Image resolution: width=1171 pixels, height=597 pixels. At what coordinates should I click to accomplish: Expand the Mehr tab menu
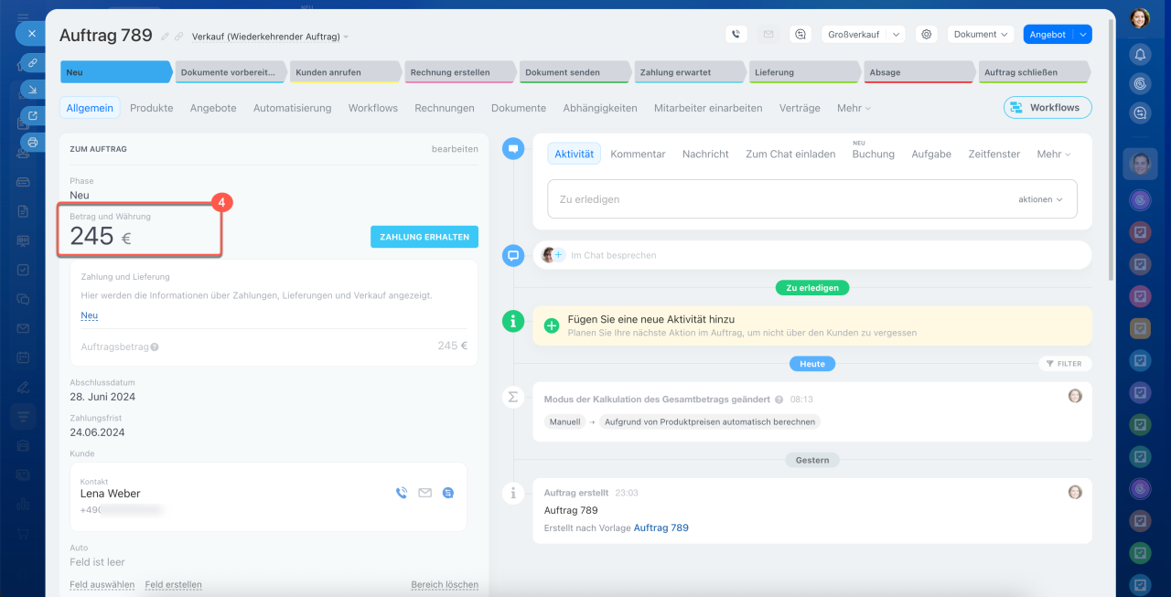pos(853,108)
